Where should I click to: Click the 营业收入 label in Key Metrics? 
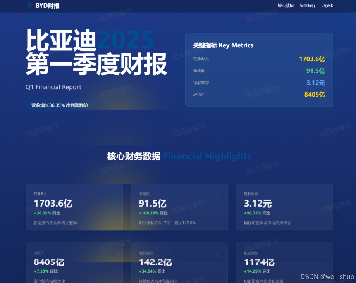click(x=201, y=59)
